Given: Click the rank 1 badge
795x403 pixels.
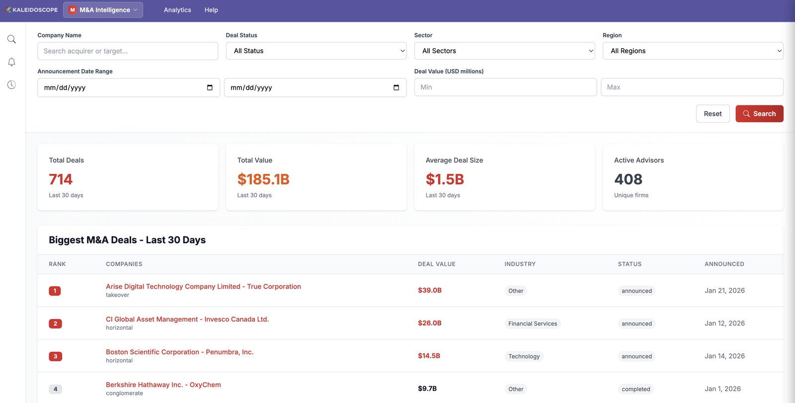Looking at the screenshot, I should (55, 291).
